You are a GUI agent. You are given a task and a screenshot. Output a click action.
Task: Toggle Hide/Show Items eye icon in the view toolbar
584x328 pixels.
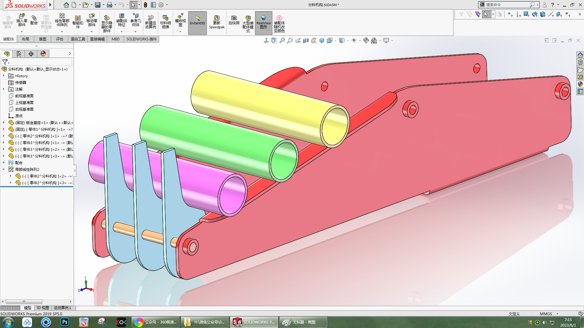point(354,40)
